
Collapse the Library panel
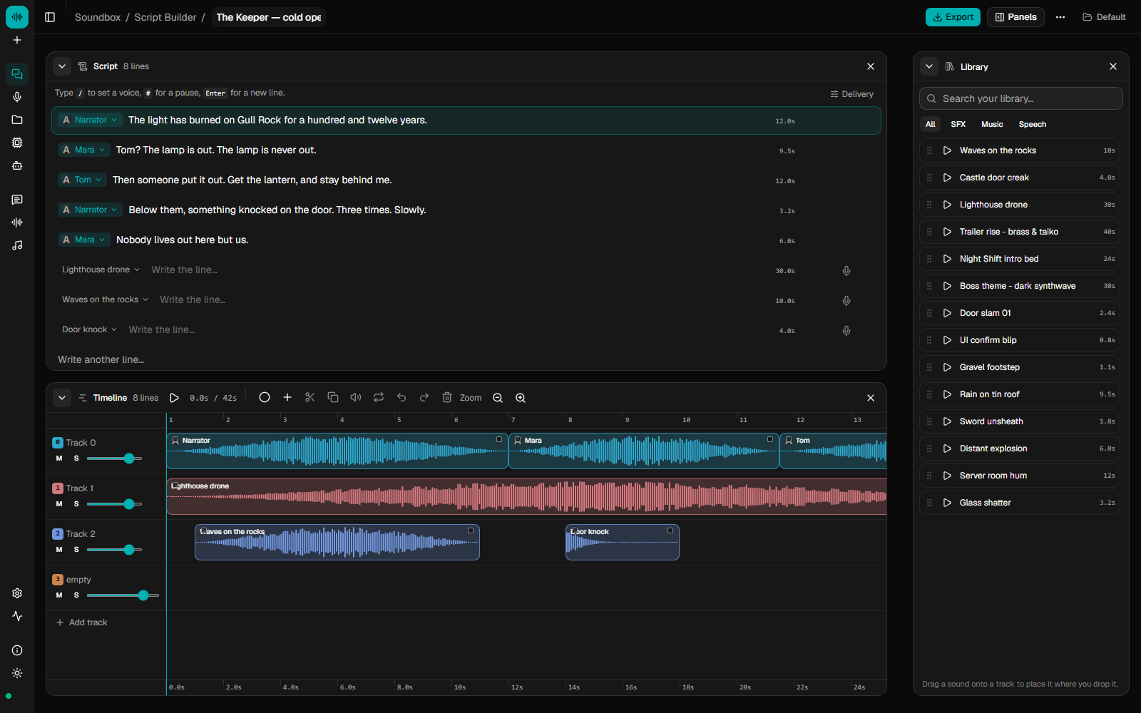929,66
